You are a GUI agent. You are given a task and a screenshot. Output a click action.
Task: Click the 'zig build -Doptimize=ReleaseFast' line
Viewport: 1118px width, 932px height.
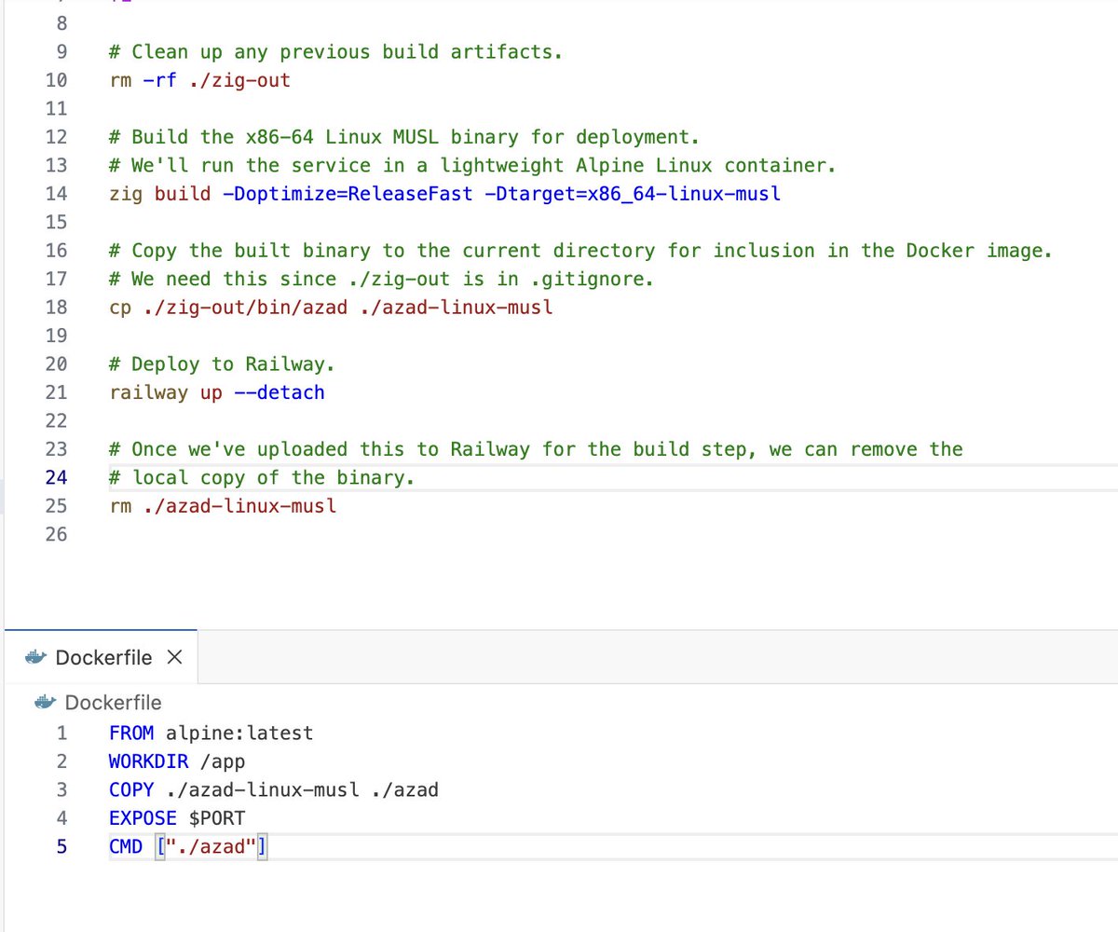pos(444,194)
